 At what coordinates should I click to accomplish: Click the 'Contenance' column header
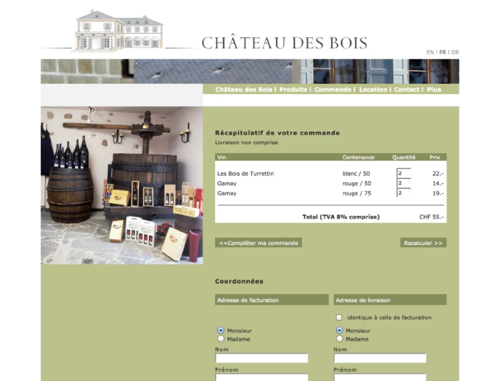[x=359, y=157]
